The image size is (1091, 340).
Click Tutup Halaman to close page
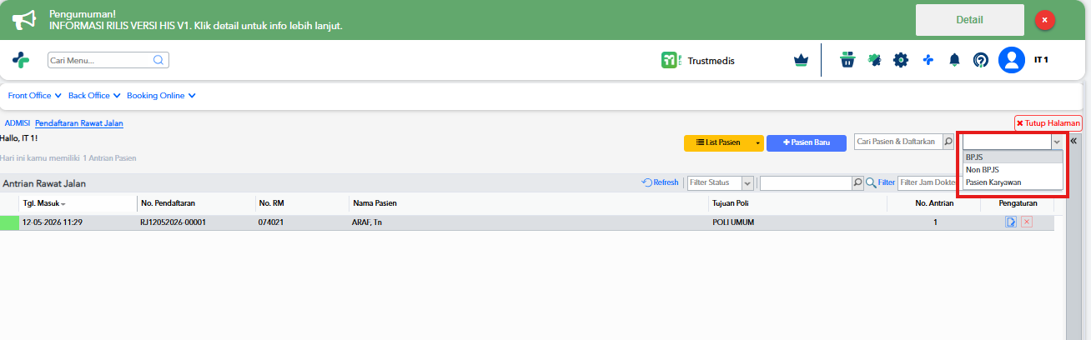click(1048, 122)
